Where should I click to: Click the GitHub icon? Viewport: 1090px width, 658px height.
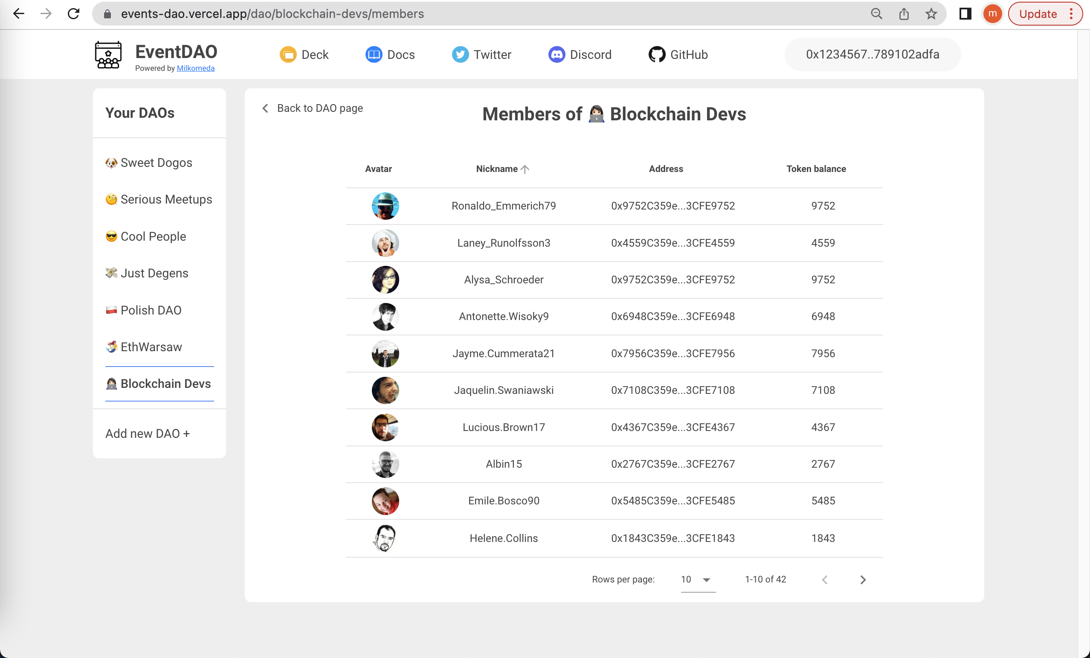tap(657, 55)
